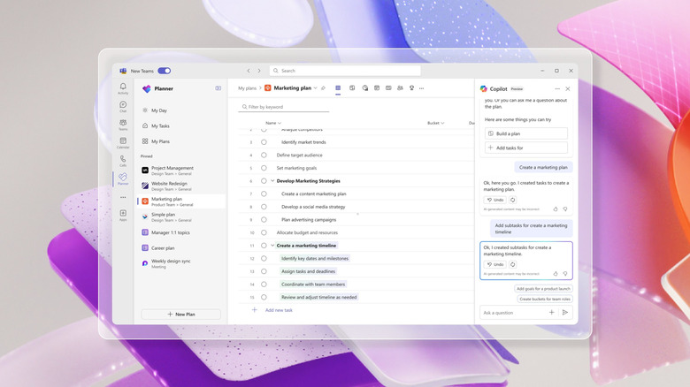
Task: Mark 'Set marketing goals' task complete
Action: (264, 167)
